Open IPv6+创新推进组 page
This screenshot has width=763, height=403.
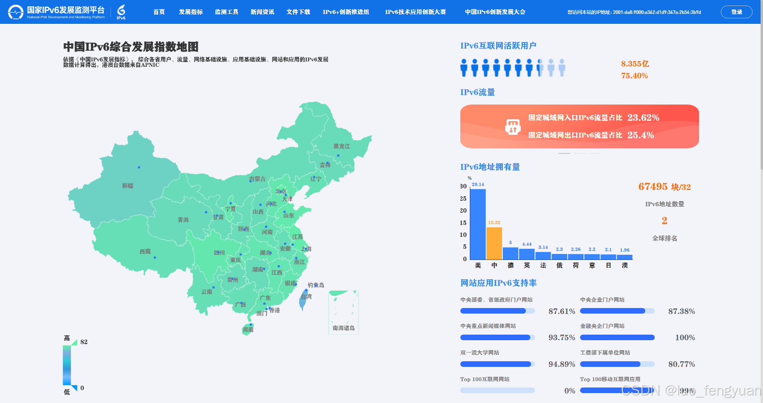coord(346,12)
